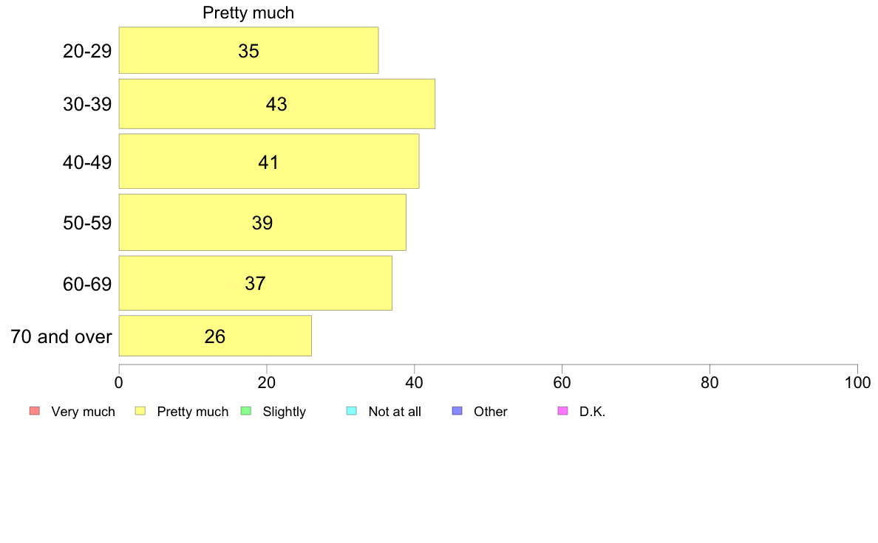Click the 40 tick label on axis
This screenshot has width=878, height=543.
click(415, 382)
